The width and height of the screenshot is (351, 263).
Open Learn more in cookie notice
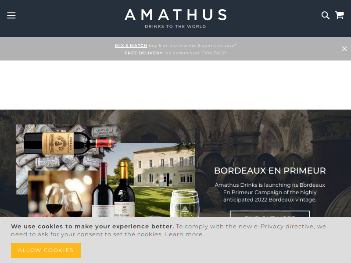coord(184,235)
